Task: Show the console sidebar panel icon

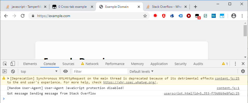Action: click(5, 71)
